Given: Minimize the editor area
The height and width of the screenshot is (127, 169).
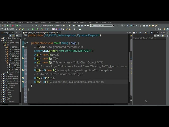Looking at the screenshot, I should tap(127, 32).
